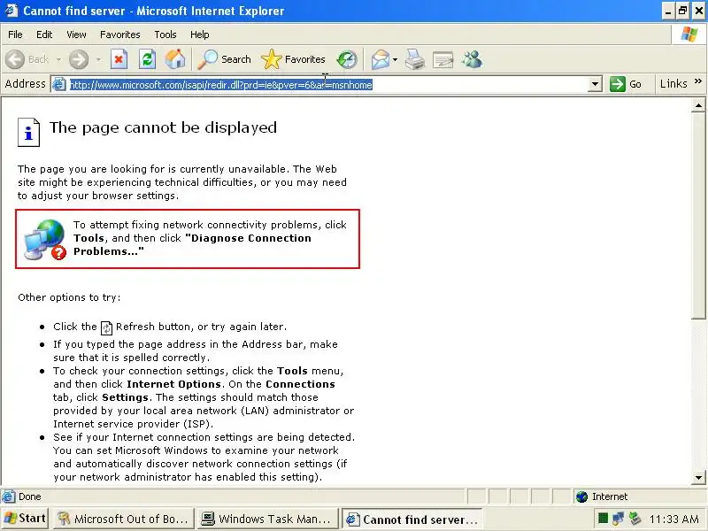This screenshot has height=531, width=708.
Task: Click the information page icon beside heading
Action: pos(29,132)
